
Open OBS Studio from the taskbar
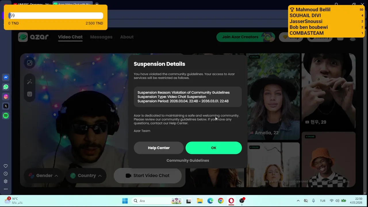pos(242,201)
